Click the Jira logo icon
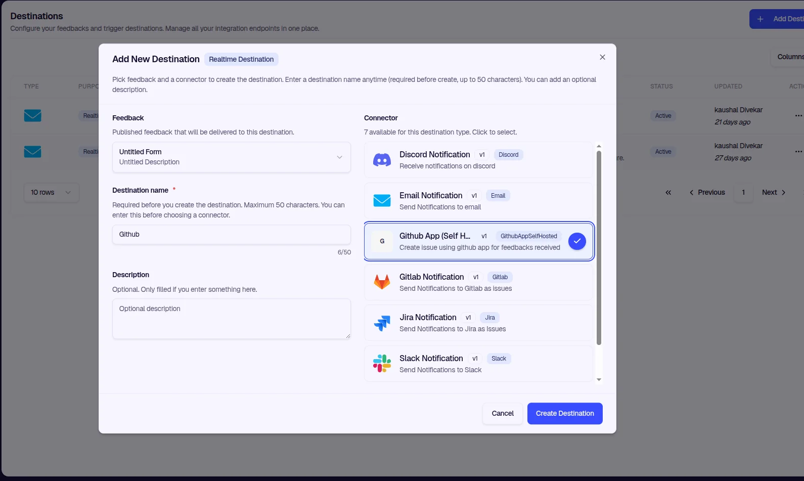804x481 pixels. coord(382,323)
